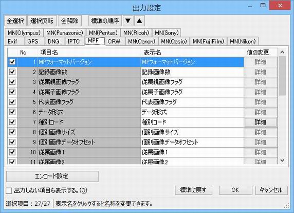The image size is (294, 213).
Task: Toggle the checkbox for 代表画像フラグ
Action: coord(12,102)
